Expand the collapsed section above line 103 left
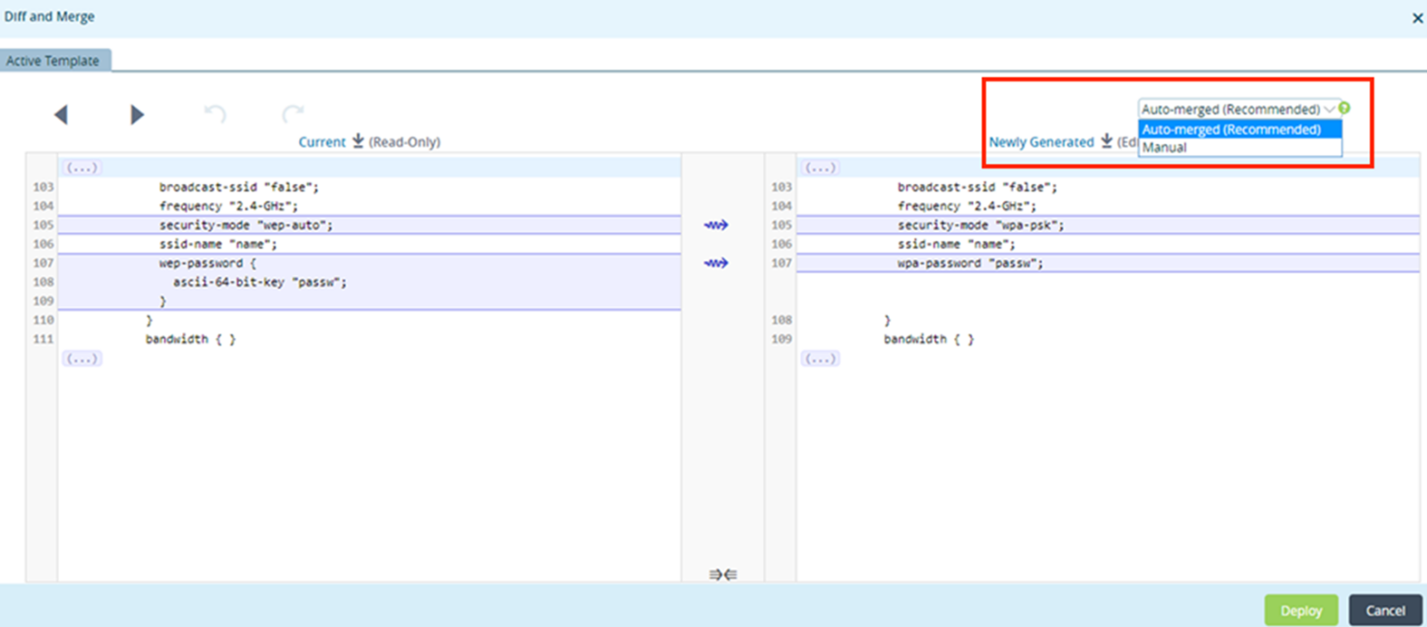This screenshot has width=1427, height=627. click(82, 166)
